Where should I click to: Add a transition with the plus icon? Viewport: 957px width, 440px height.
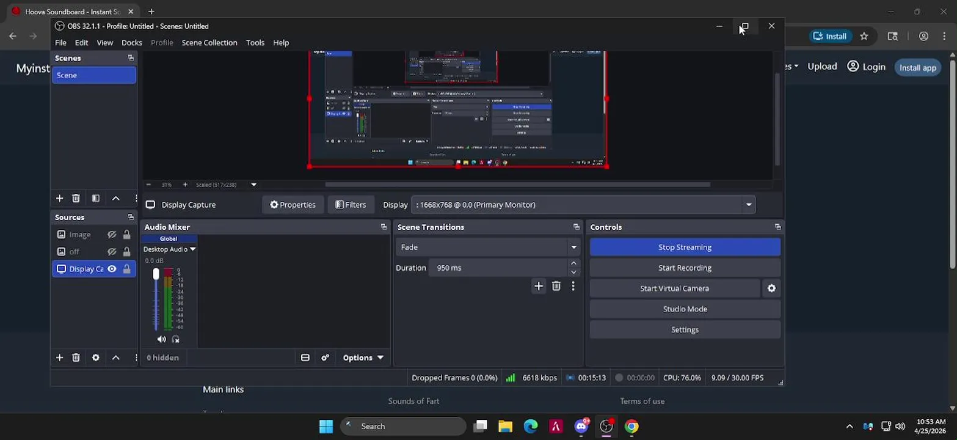(538, 286)
